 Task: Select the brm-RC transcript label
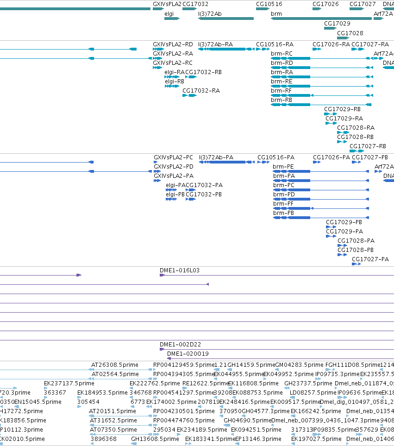(x=281, y=54)
